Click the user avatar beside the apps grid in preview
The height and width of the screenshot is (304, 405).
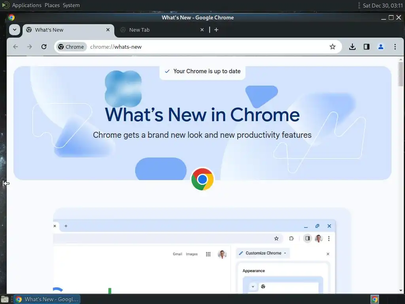[x=222, y=254]
